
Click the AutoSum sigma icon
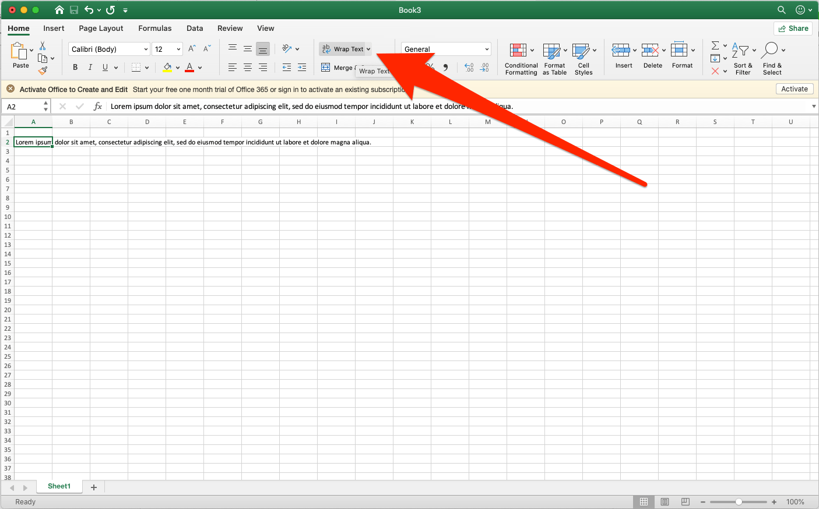(715, 45)
